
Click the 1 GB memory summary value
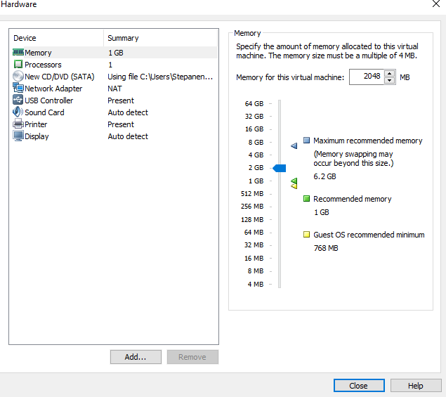click(x=115, y=53)
